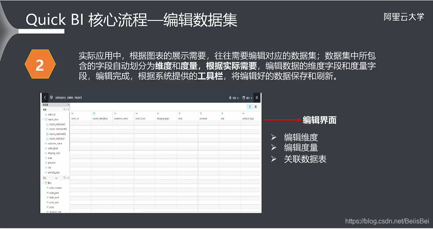Select back_point in the measure tree

click(x=54, y=197)
